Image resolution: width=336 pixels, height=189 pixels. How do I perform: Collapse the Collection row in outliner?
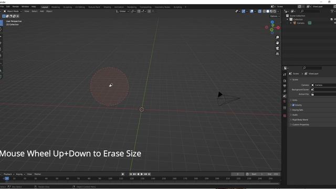click(288, 19)
